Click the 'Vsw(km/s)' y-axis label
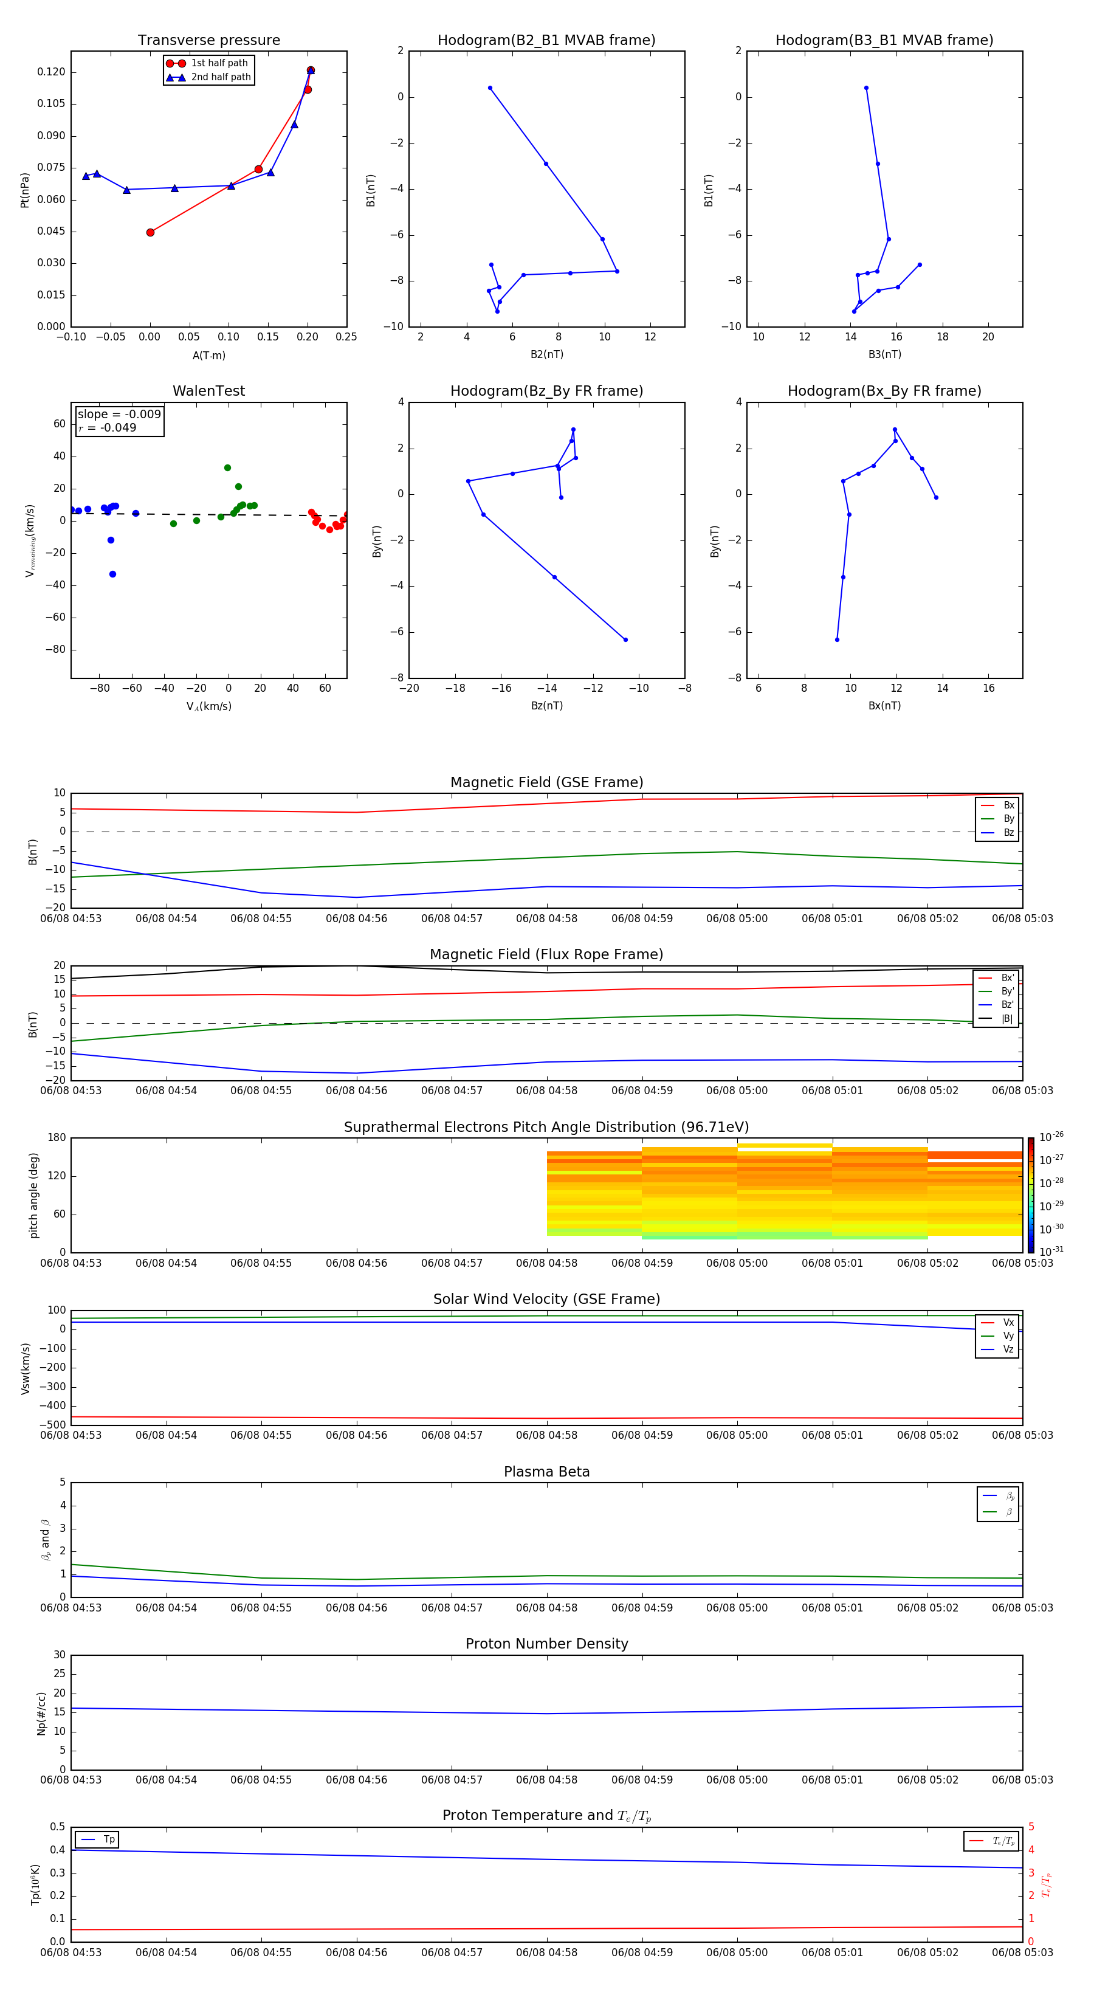This screenshot has height=2006, width=1094. pos(26,1368)
